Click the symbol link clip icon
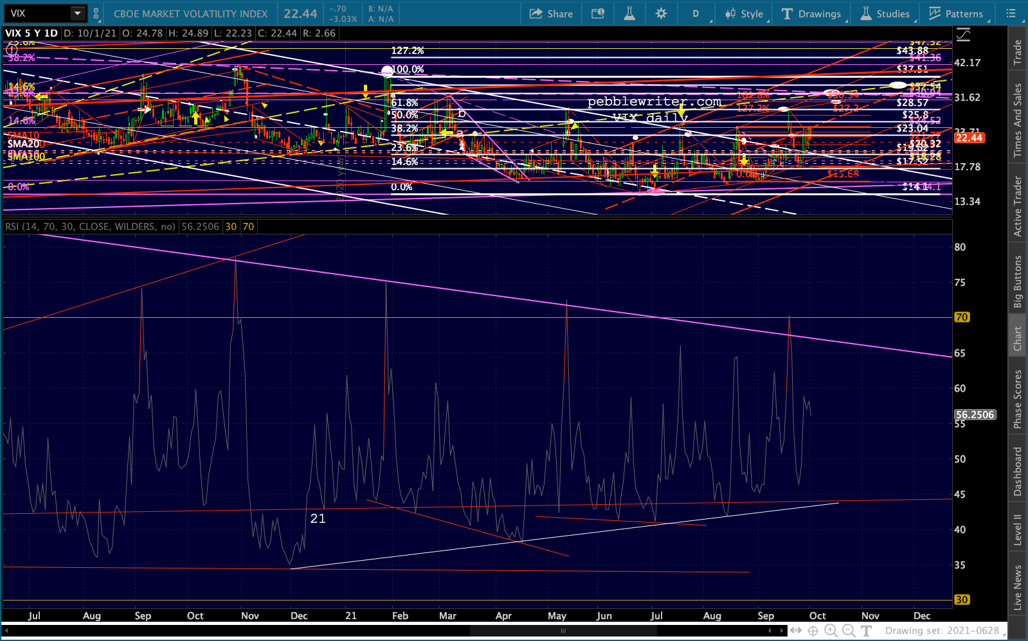Image resolution: width=1028 pixels, height=641 pixels. coord(96,13)
